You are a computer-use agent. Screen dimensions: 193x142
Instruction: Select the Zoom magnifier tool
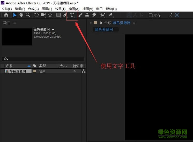tap(28, 15)
